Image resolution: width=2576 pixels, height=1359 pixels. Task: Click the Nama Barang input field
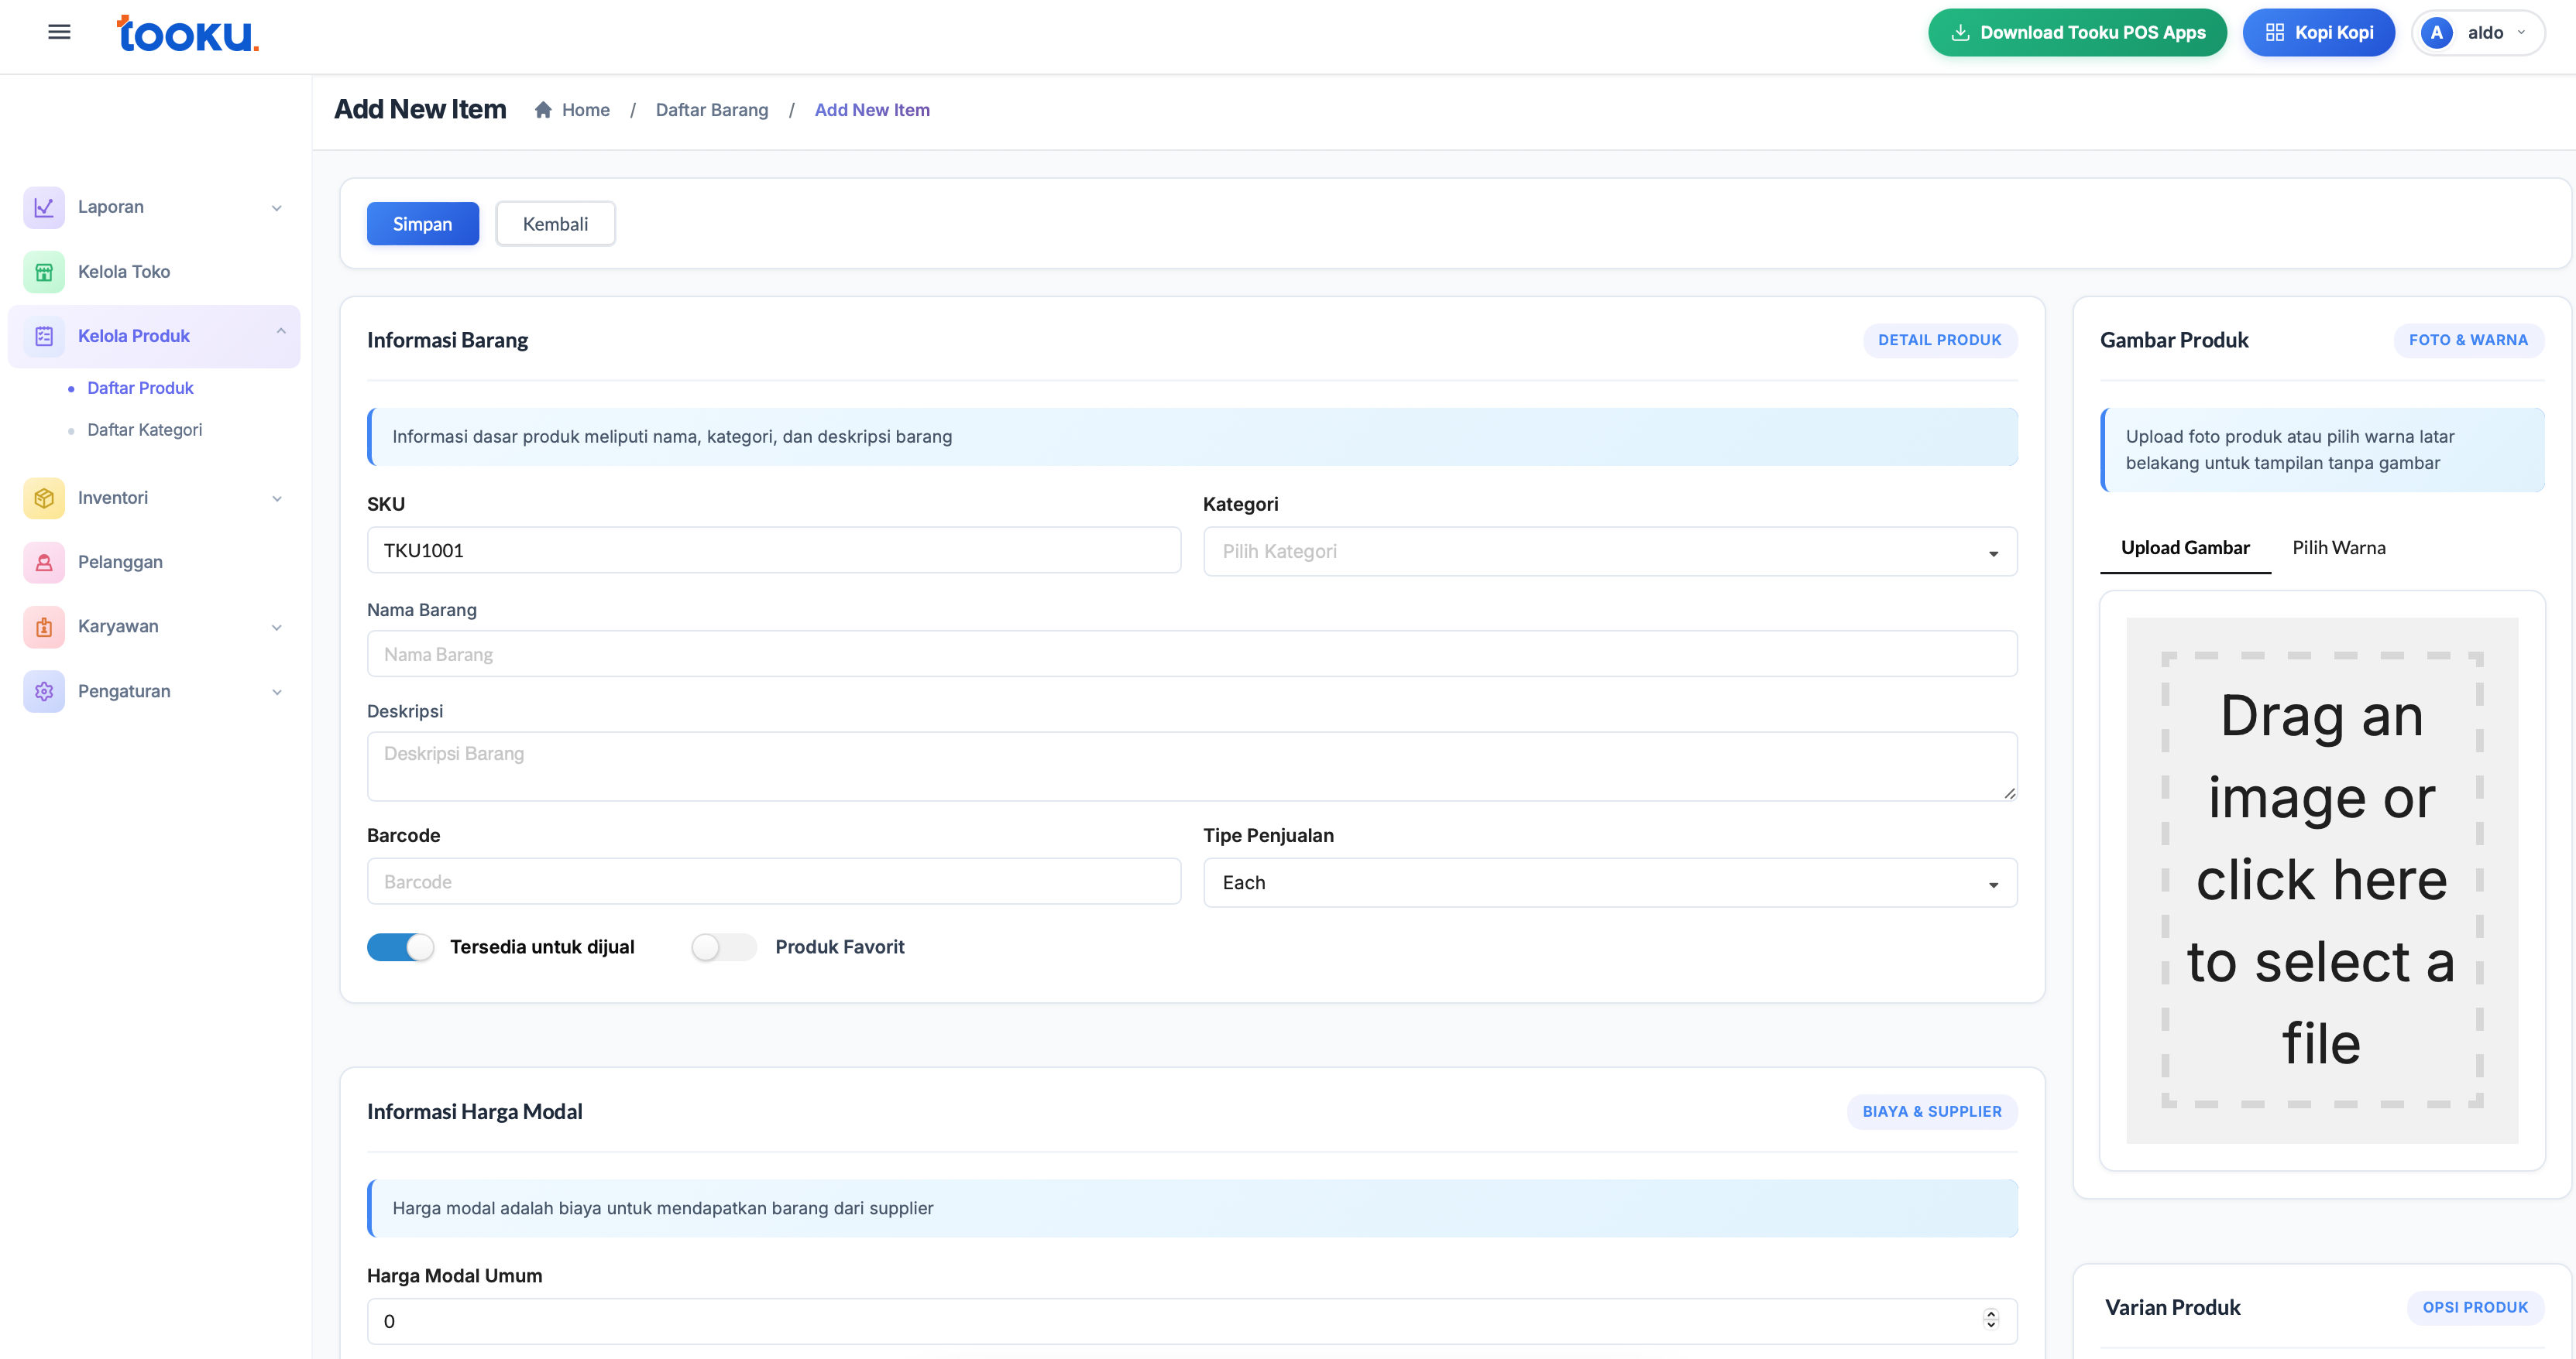coord(1191,655)
